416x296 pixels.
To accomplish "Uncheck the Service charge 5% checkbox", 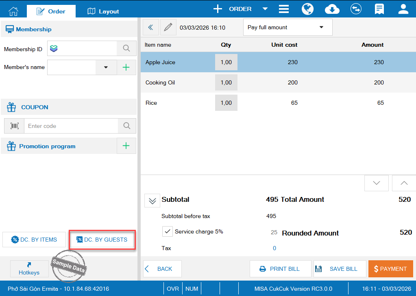I will tap(168, 231).
